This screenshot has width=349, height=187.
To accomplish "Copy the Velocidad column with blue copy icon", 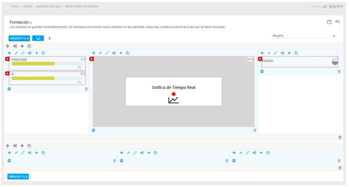I will (x=44, y=53).
